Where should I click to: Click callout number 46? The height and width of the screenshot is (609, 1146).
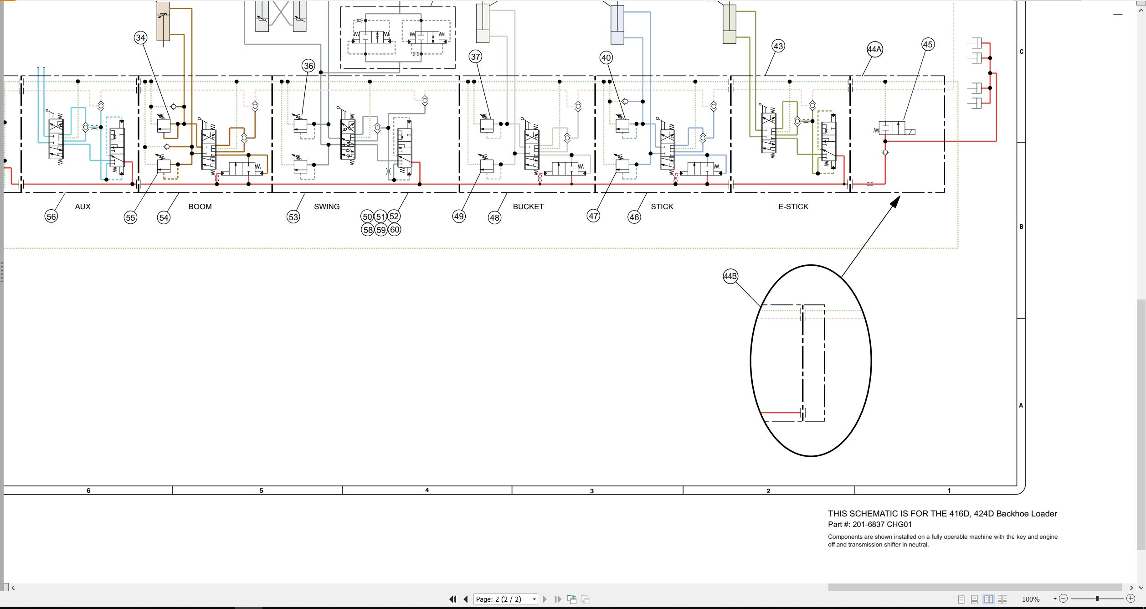(634, 217)
